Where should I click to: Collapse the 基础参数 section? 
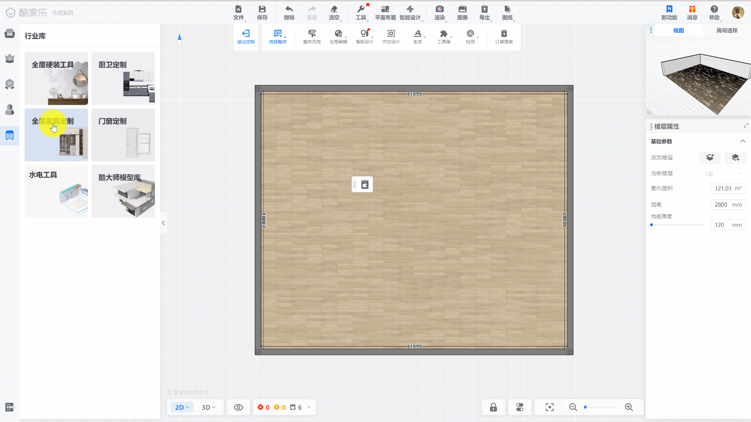click(x=742, y=141)
